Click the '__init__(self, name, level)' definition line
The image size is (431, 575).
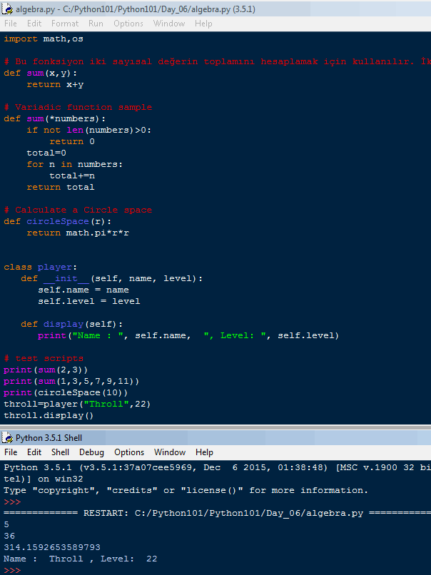[x=111, y=278]
